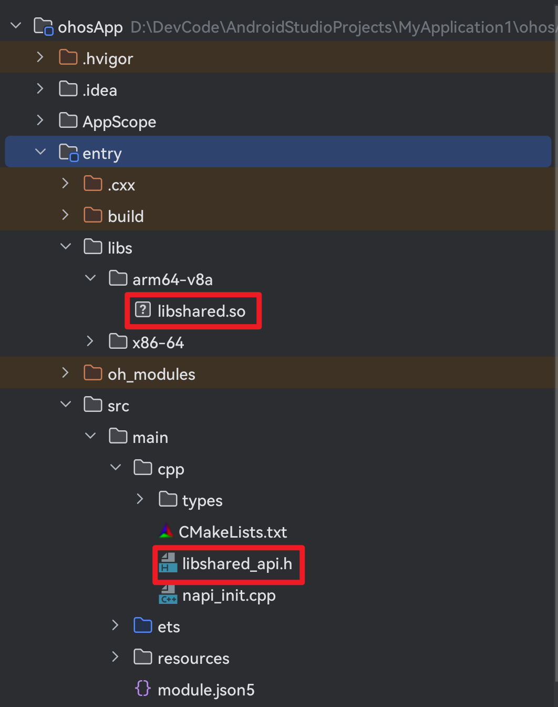Open the libshared_api.h file name
Screen dimensions: 558x707
click(x=237, y=563)
